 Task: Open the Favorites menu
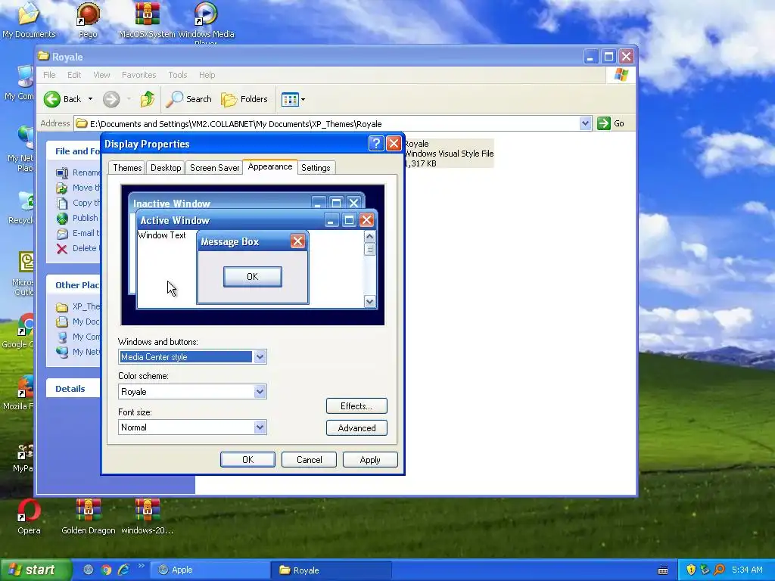[139, 75]
